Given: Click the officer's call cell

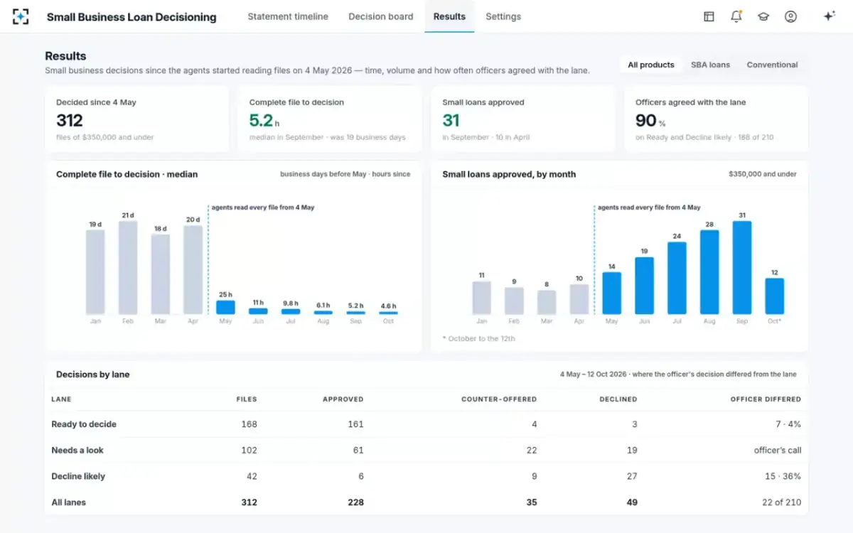Looking at the screenshot, I should coord(778,450).
